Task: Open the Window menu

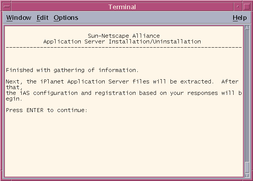Action: pyautogui.click(x=19, y=18)
